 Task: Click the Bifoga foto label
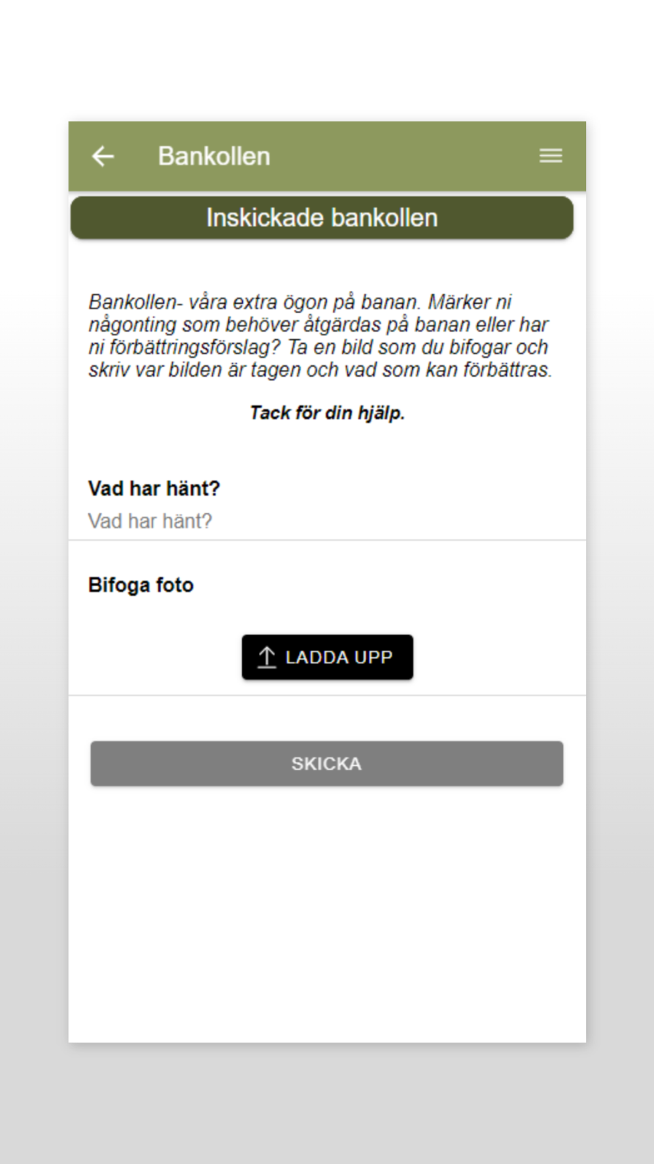coord(141,585)
